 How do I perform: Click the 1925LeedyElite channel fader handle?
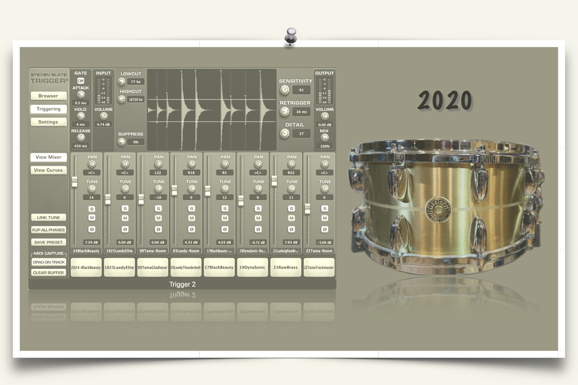(x=108, y=199)
